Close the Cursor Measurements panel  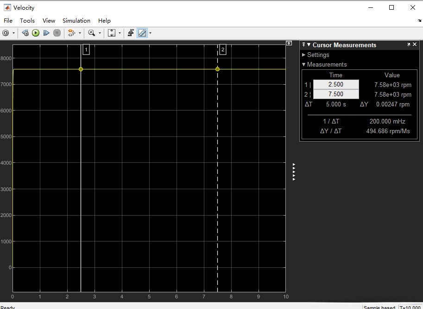pyautogui.click(x=415, y=45)
